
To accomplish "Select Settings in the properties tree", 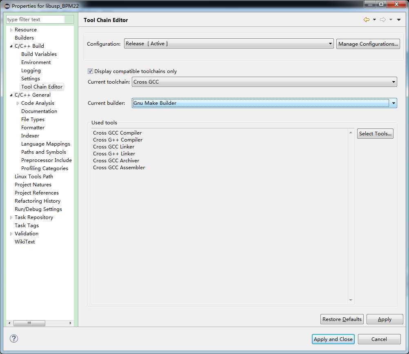I will pyautogui.click(x=31, y=79).
